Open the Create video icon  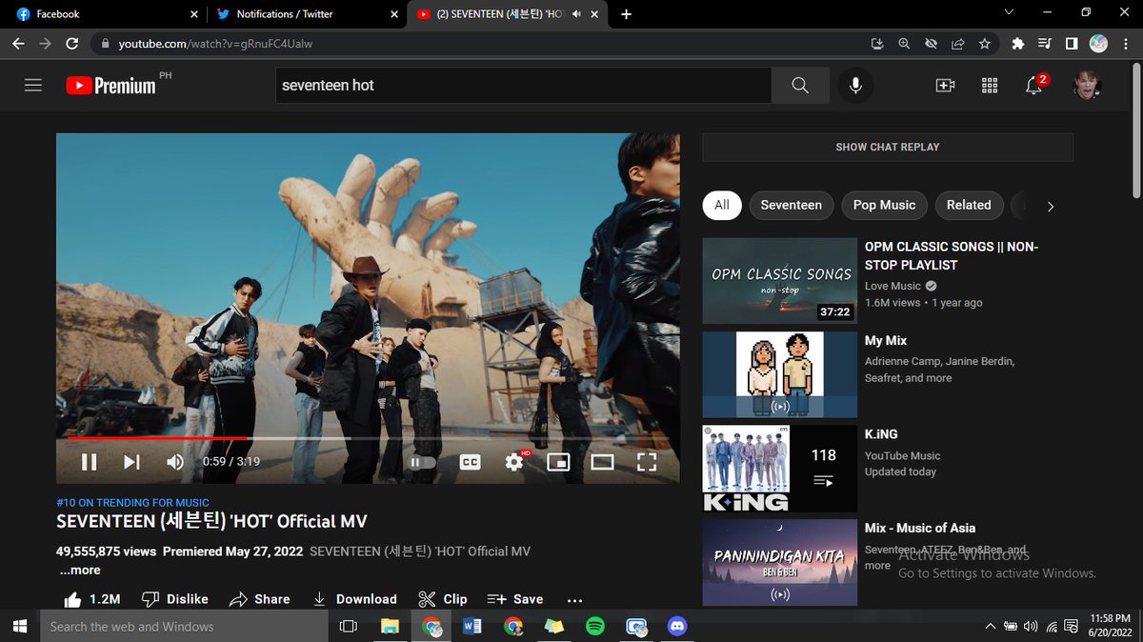(x=945, y=86)
